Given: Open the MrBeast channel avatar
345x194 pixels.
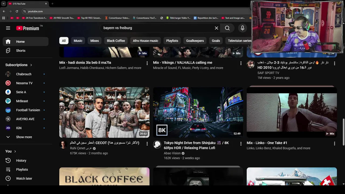Looking at the screenshot, I should coord(8,101).
